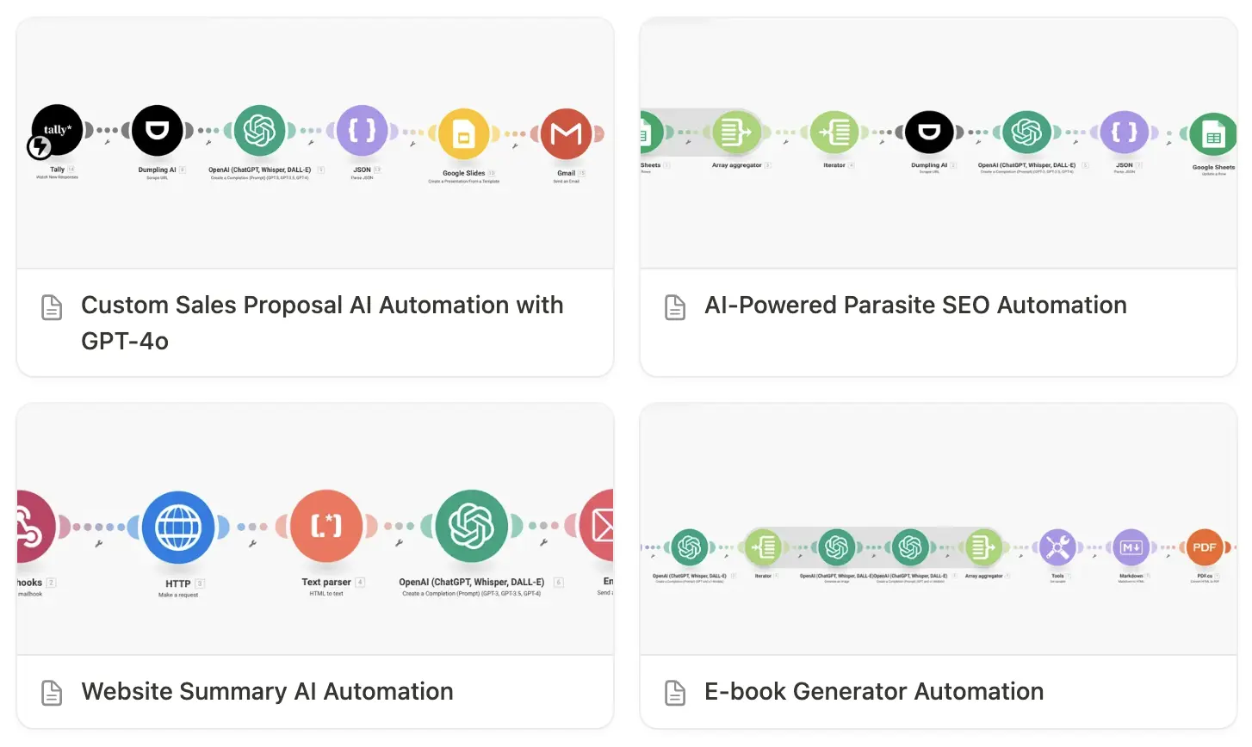Click the Dumpling AI icon in Sales Proposal card
Screen dimensions: 1252x747
(158, 131)
